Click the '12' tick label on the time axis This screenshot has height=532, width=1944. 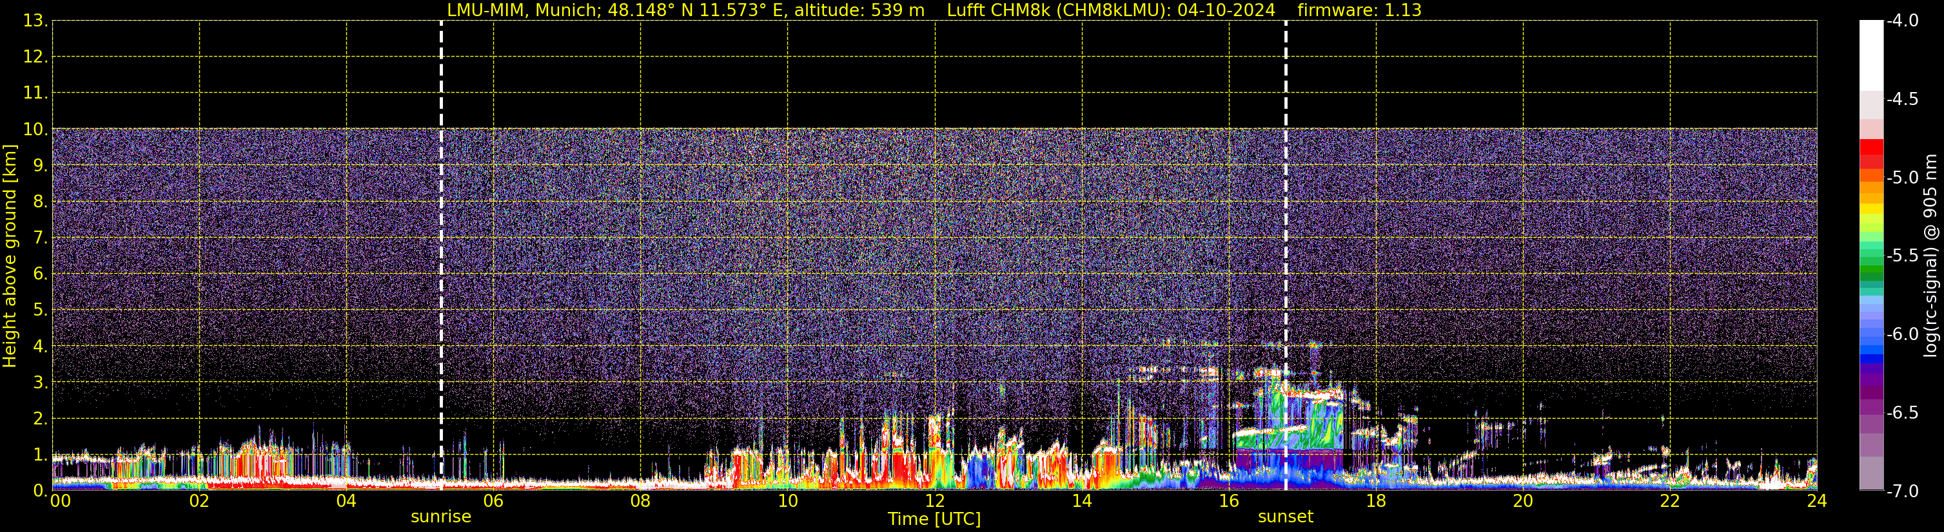[935, 501]
